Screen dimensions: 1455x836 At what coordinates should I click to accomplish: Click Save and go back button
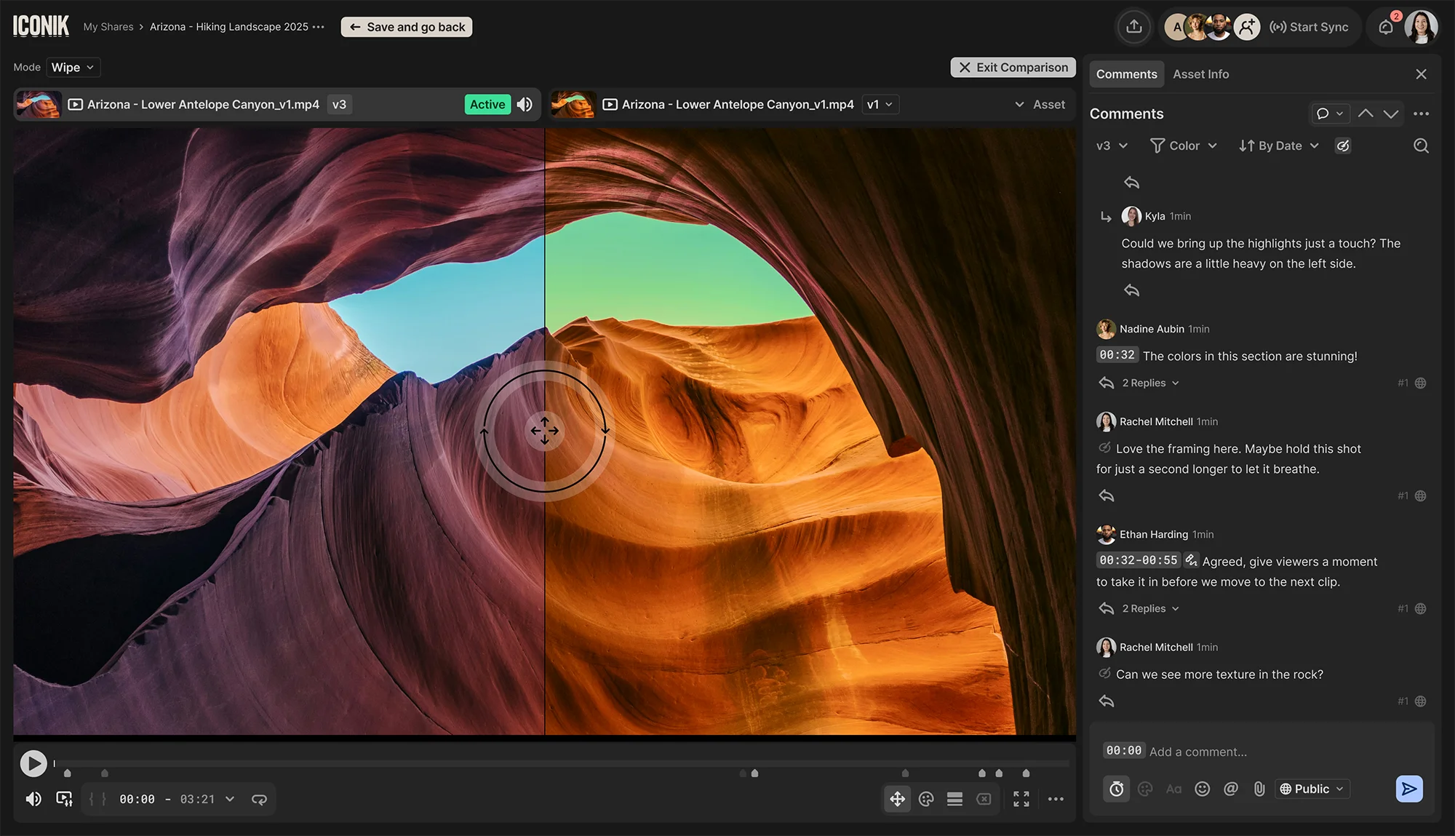[407, 27]
